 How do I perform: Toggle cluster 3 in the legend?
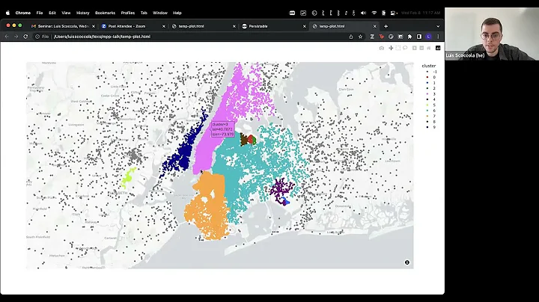pyautogui.click(x=430, y=94)
